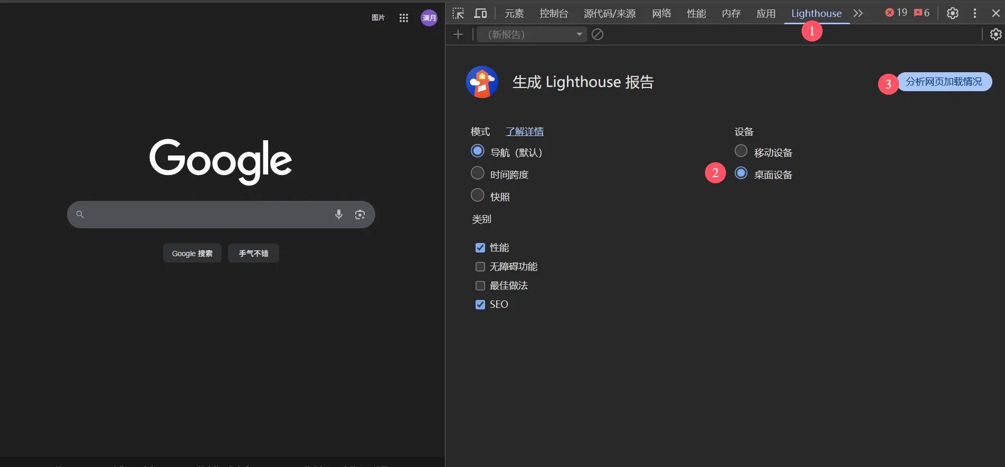Uncheck the 性能 category checkbox
The width and height of the screenshot is (1005, 467).
coord(480,248)
